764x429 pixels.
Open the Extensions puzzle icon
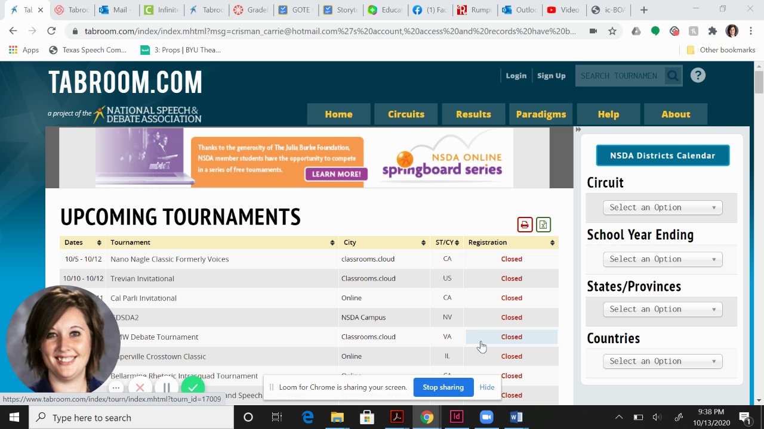point(713,31)
